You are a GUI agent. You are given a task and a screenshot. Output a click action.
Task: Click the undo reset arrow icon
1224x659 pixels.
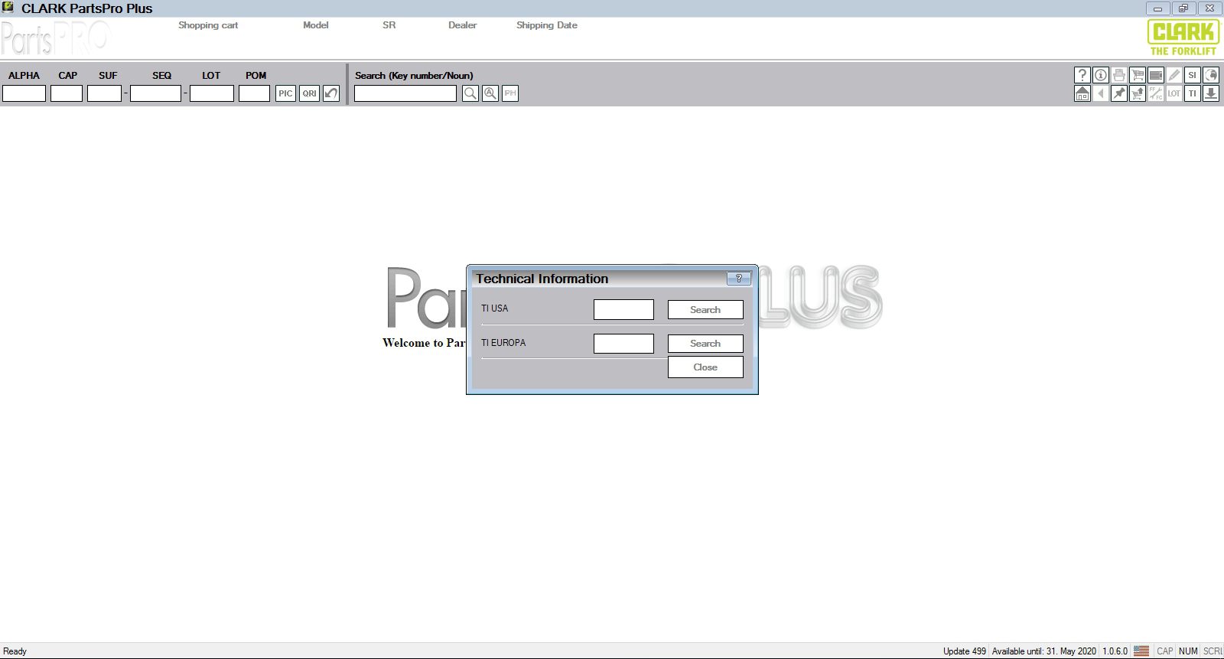(x=330, y=93)
